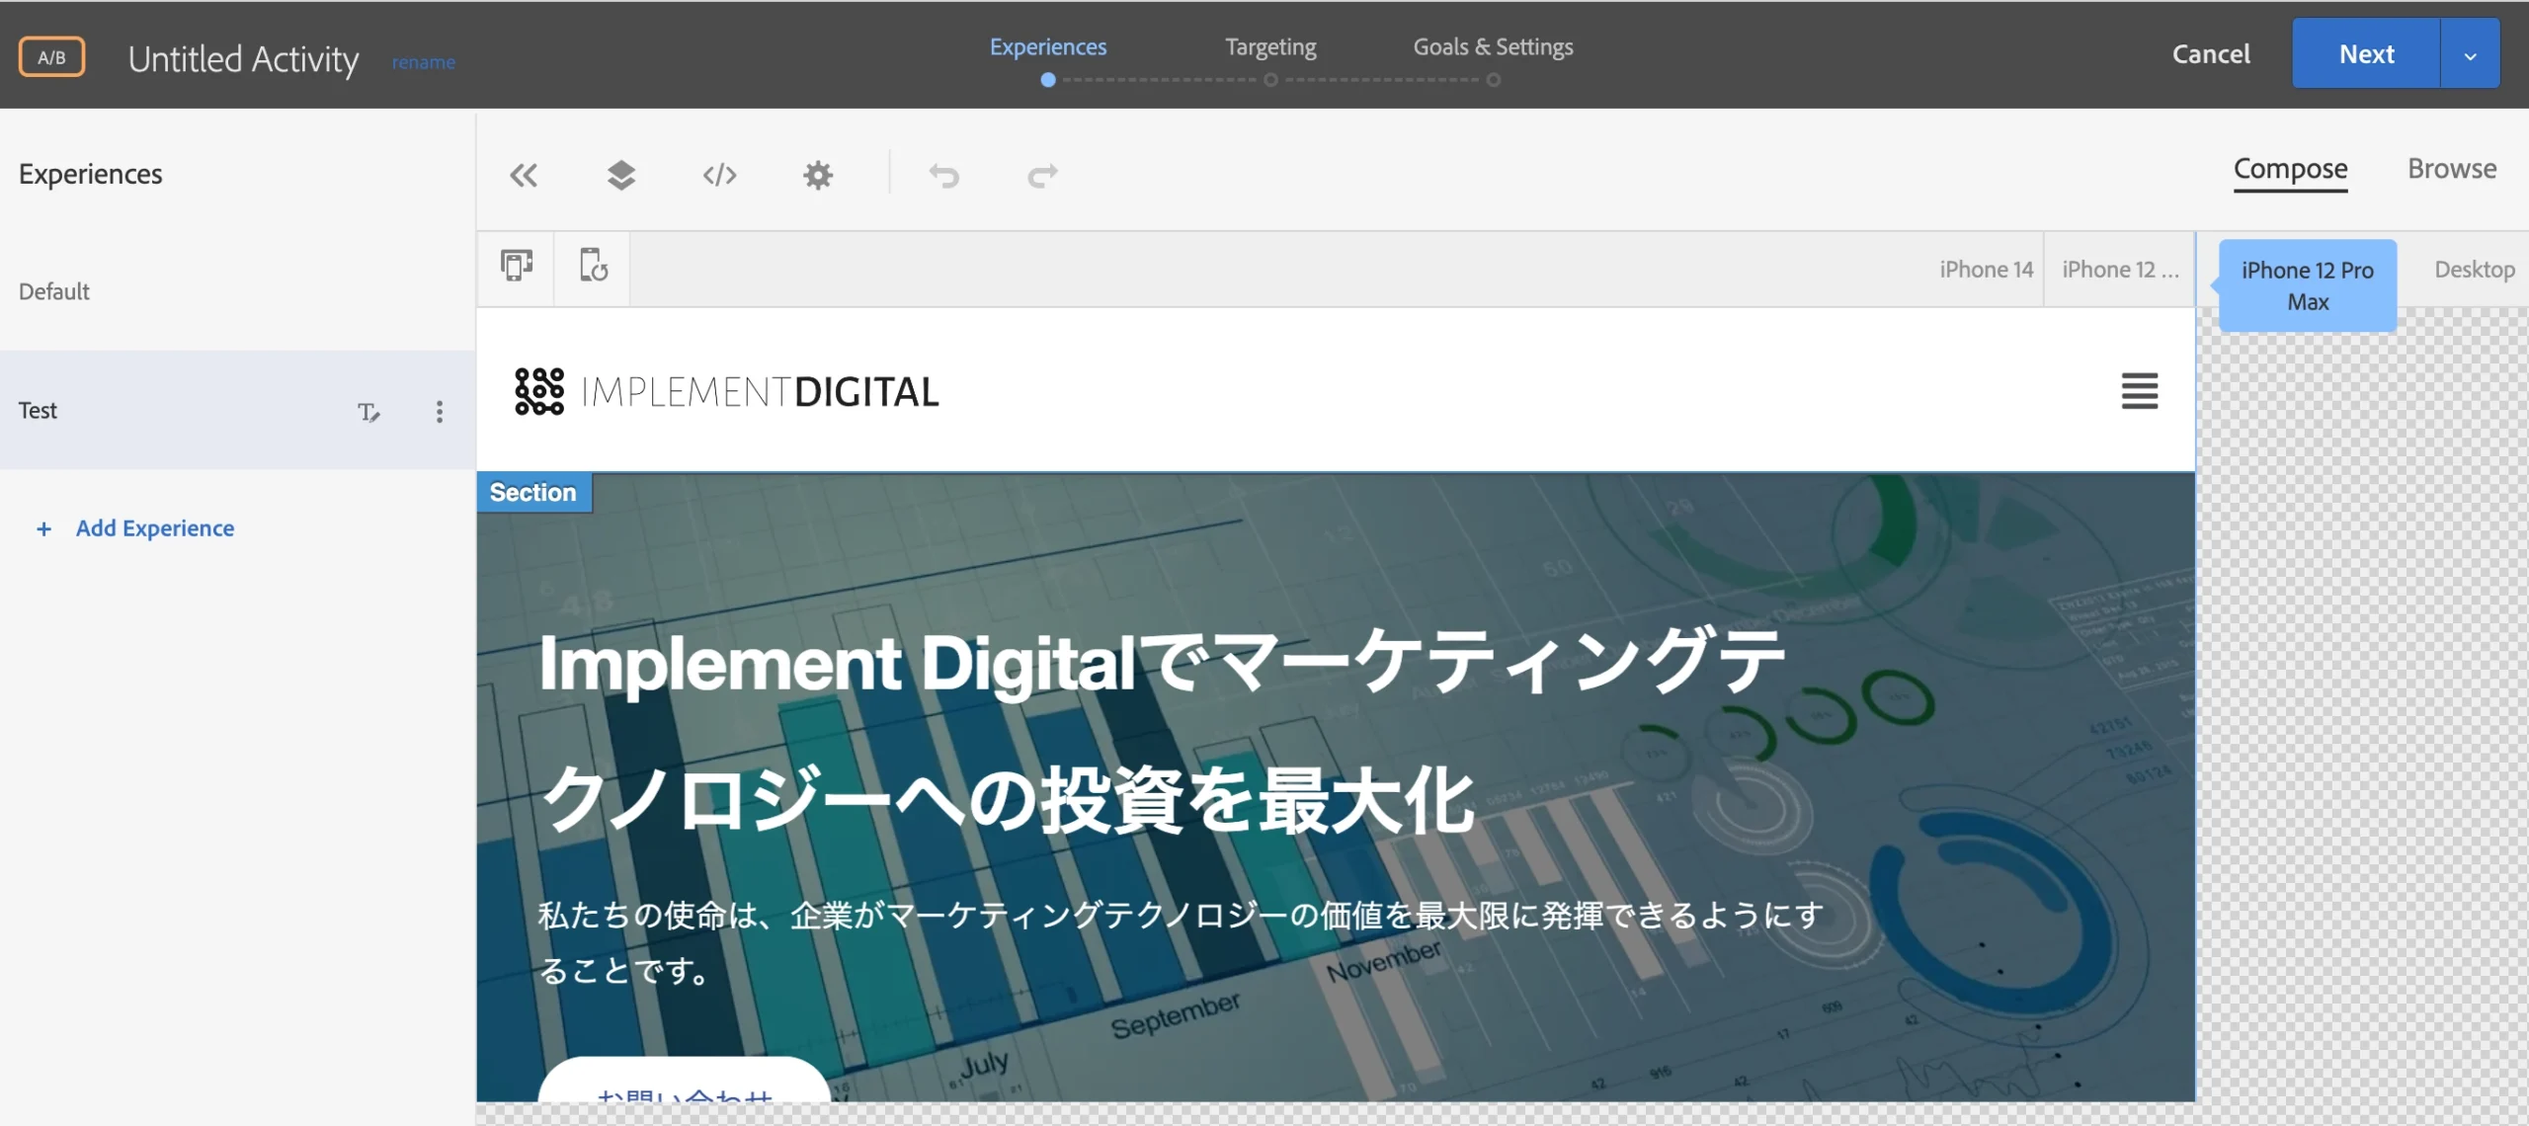The width and height of the screenshot is (2529, 1126).
Task: Select the Test experience
Action: tap(237, 410)
